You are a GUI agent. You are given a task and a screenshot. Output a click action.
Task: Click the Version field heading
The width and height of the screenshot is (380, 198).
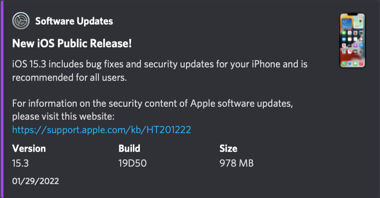29,148
